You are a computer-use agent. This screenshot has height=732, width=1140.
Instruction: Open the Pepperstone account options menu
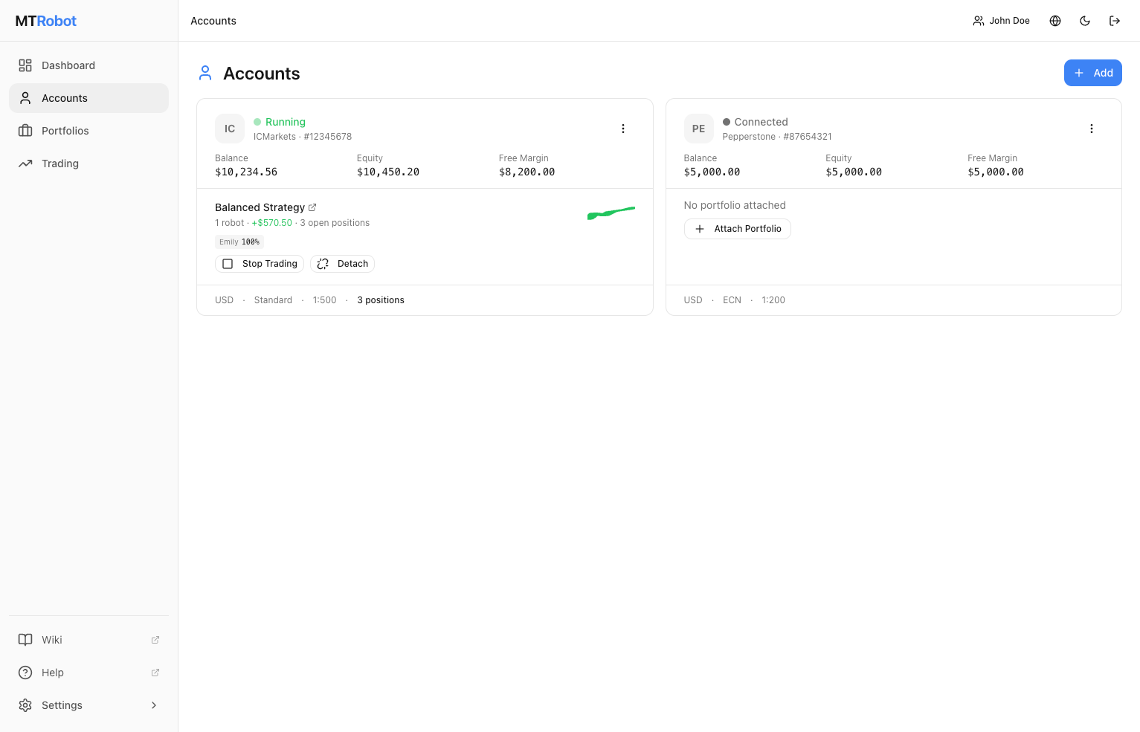[x=1092, y=128]
